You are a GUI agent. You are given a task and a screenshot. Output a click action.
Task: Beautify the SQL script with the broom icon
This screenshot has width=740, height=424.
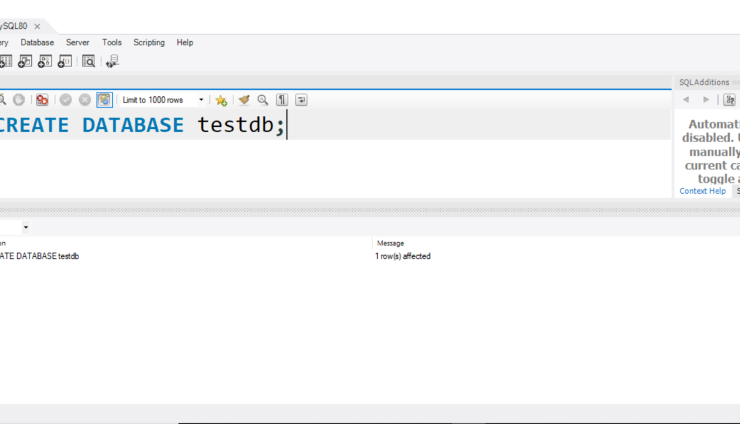click(244, 99)
